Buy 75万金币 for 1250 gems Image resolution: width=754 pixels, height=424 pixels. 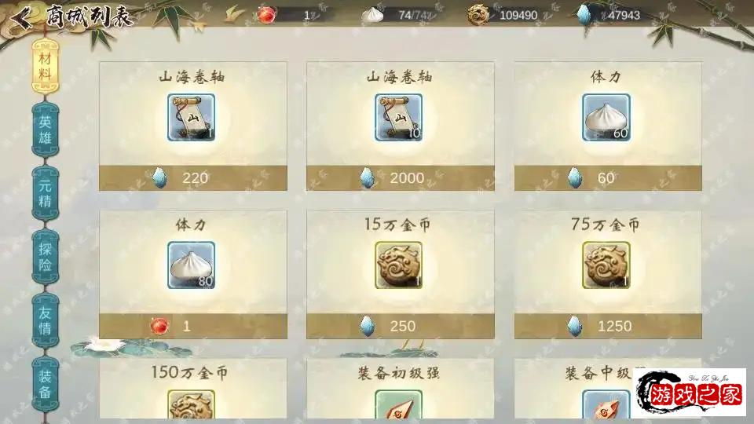[x=608, y=327]
